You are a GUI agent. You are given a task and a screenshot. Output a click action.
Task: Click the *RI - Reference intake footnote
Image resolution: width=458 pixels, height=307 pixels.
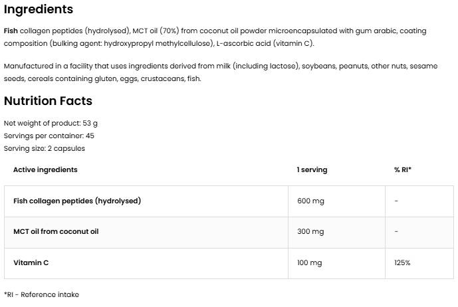[x=41, y=294]
